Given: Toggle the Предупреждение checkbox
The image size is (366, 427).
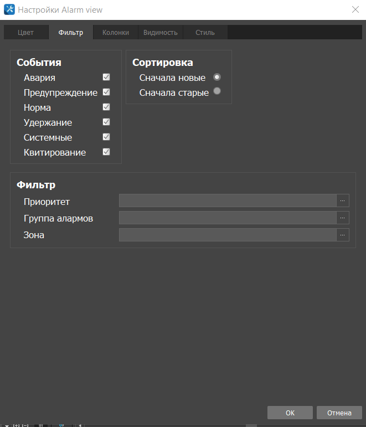Looking at the screenshot, I should [106, 92].
